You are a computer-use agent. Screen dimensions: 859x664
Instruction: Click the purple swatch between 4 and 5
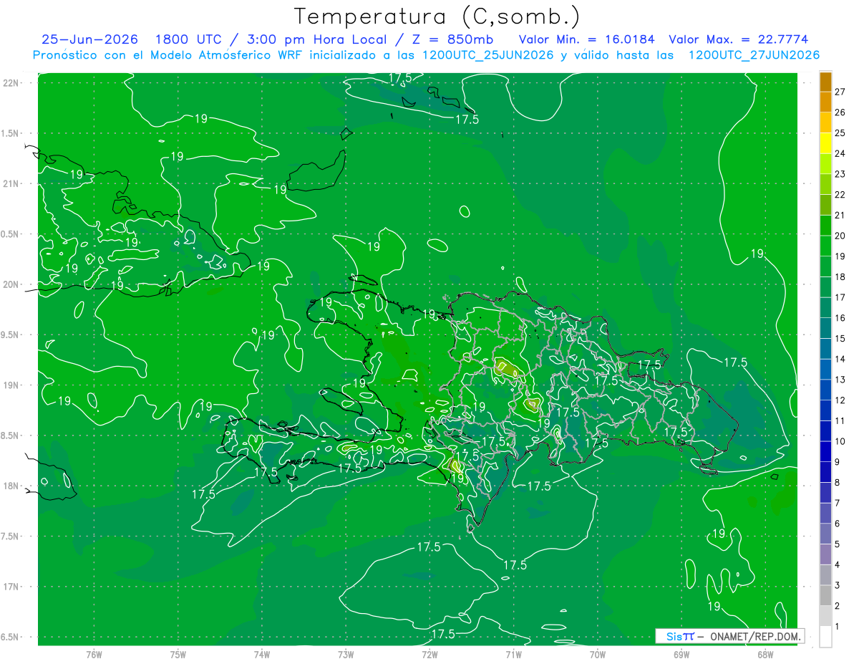pos(825,554)
